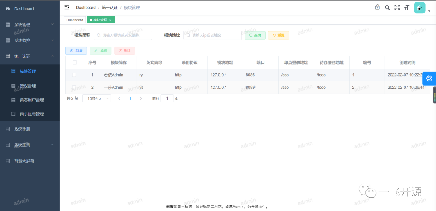Open 离态用户管理 in the sidebar
This screenshot has width=436, height=211.
tap(32, 100)
